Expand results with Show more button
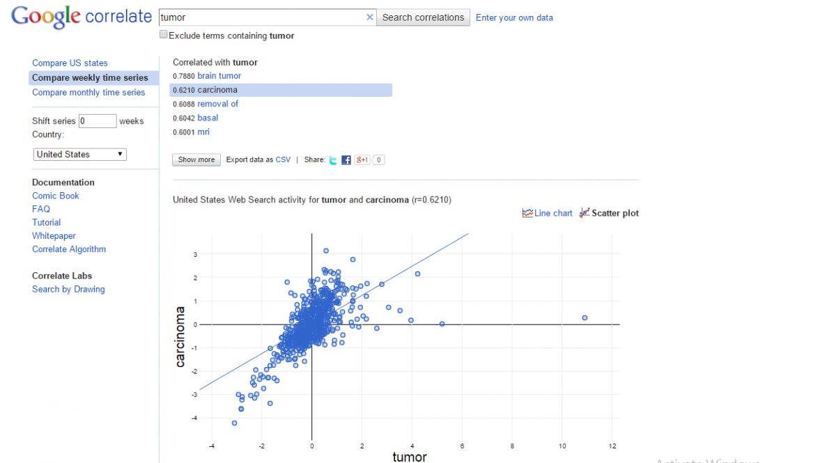The width and height of the screenshot is (836, 463). point(196,159)
